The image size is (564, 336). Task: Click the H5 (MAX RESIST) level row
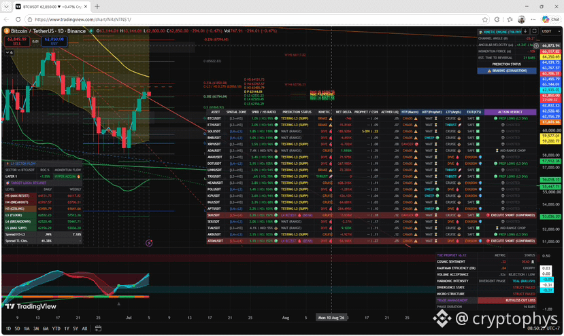point(43,196)
